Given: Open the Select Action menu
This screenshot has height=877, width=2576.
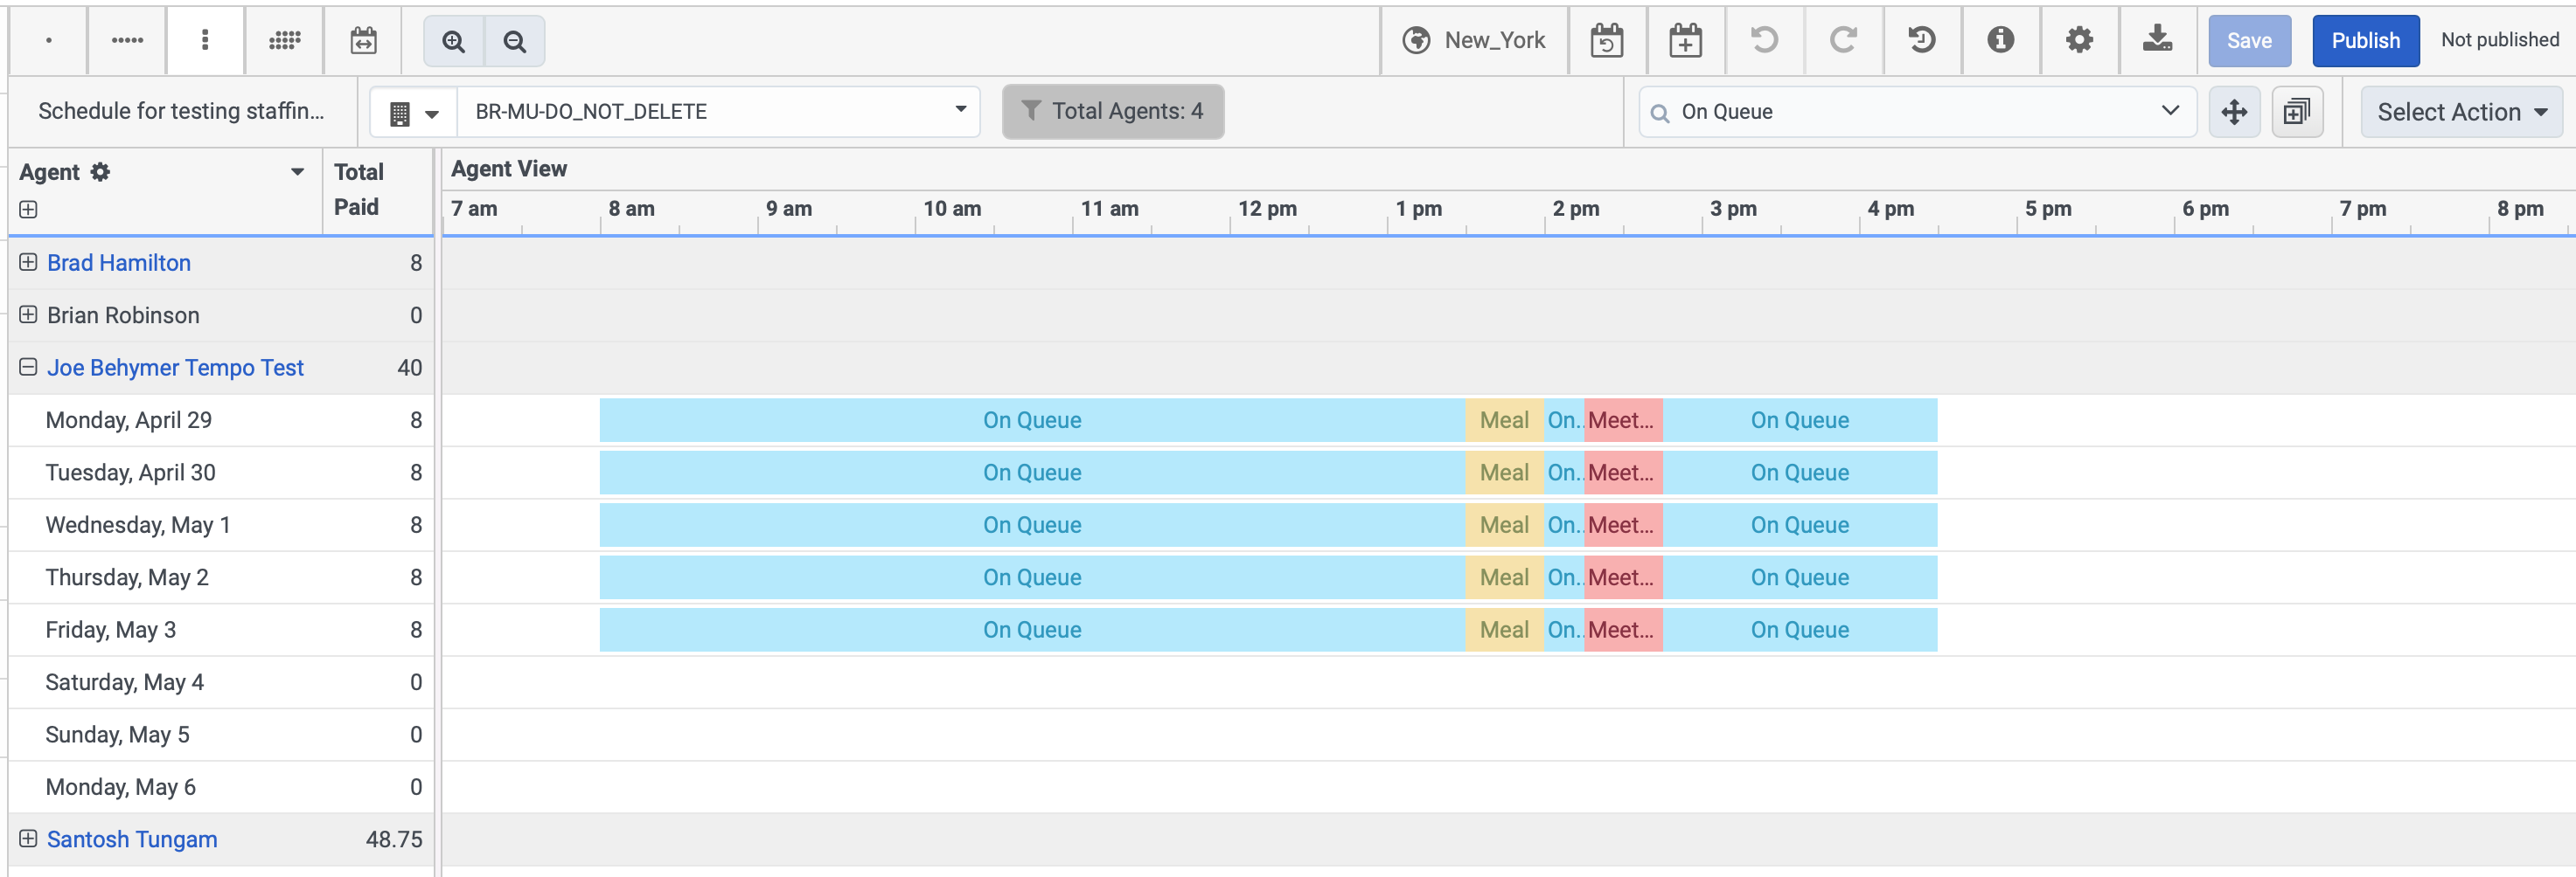Looking at the screenshot, I should point(2460,112).
